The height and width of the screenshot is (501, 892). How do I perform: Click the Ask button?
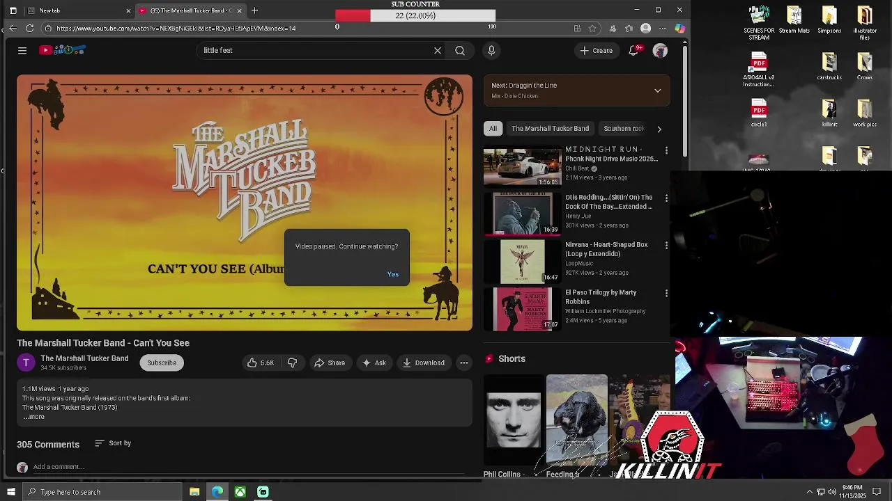pyautogui.click(x=374, y=363)
